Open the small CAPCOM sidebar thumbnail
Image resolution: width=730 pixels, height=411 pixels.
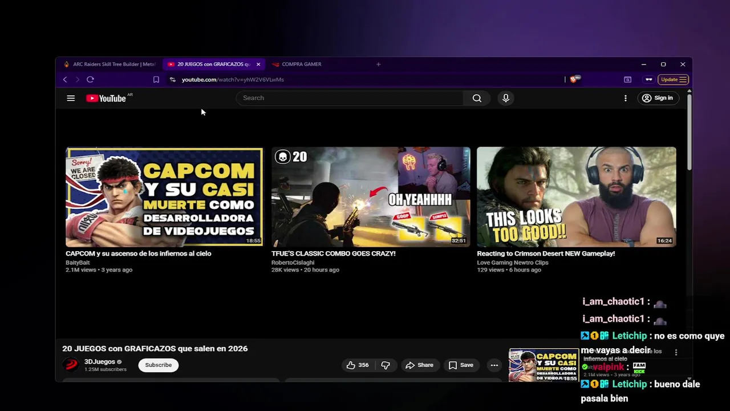pos(544,365)
